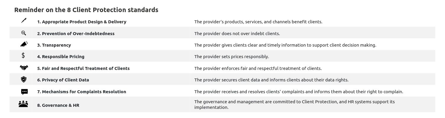The image size is (445, 118).
Task: Select '2. Prevention of Over-Indebtedness' heading
Action: pos(76,34)
